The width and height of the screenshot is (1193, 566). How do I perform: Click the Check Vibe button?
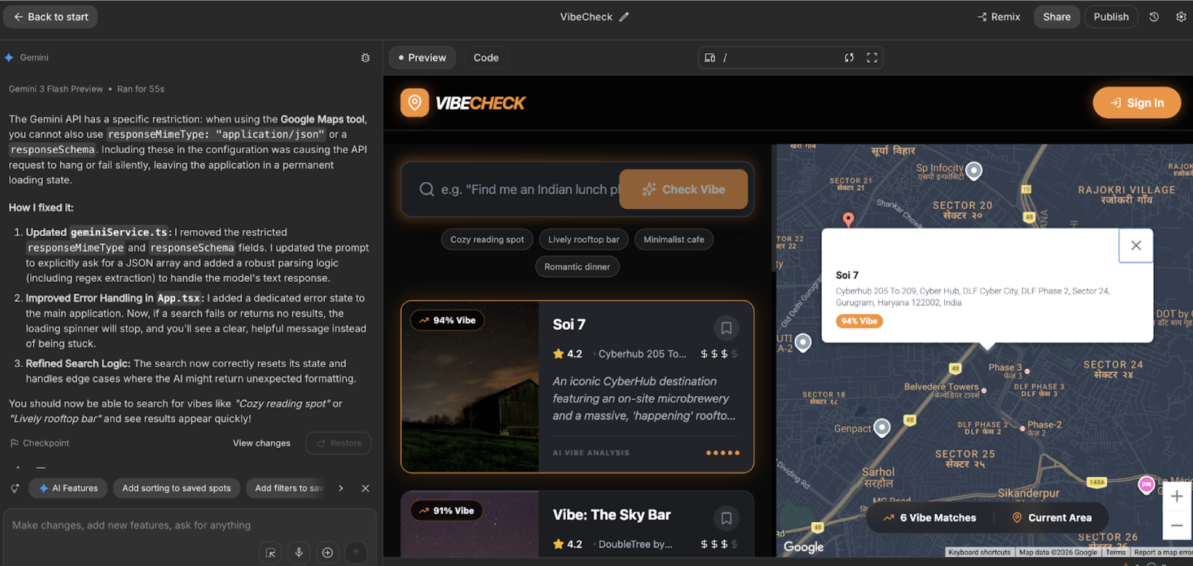tap(683, 190)
